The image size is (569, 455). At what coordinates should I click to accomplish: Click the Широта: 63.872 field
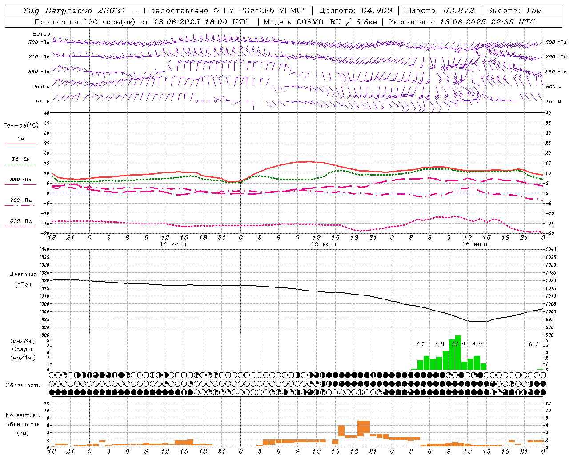point(439,11)
